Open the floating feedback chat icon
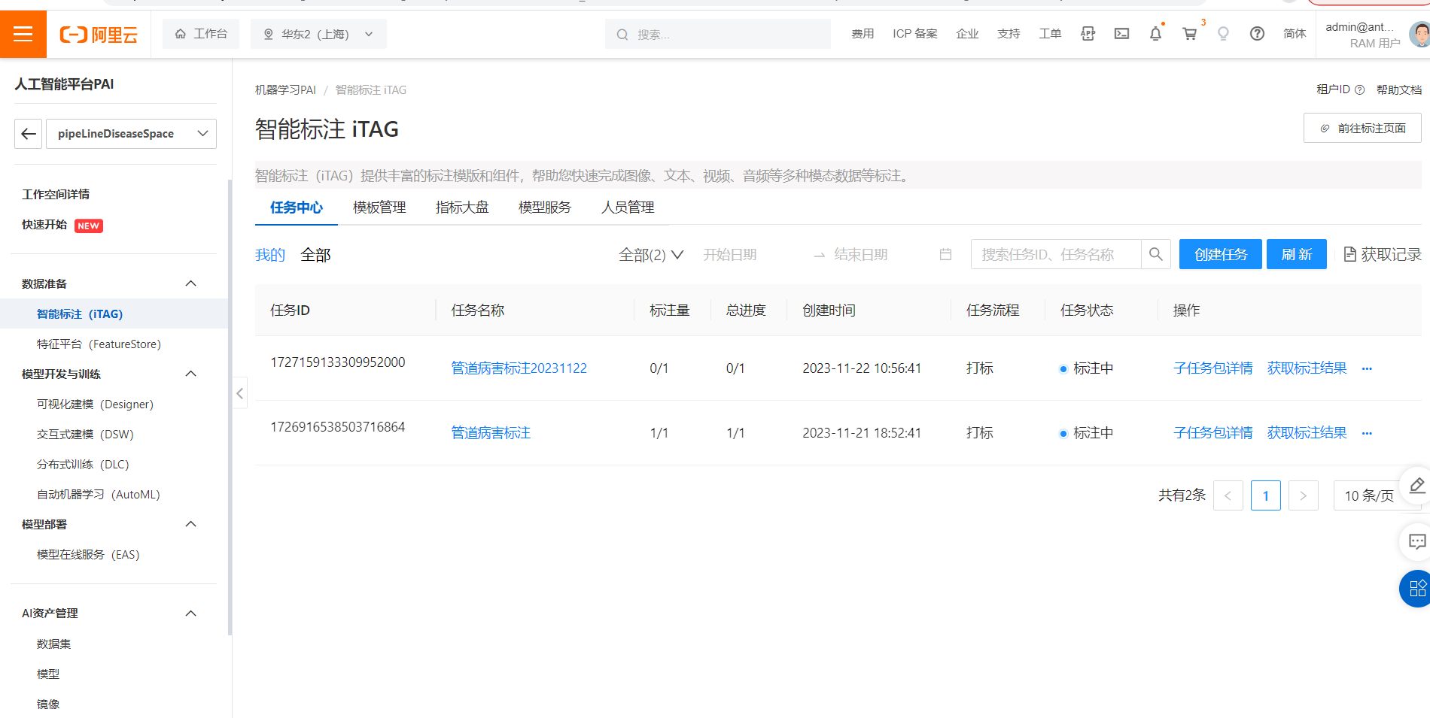 [x=1416, y=541]
